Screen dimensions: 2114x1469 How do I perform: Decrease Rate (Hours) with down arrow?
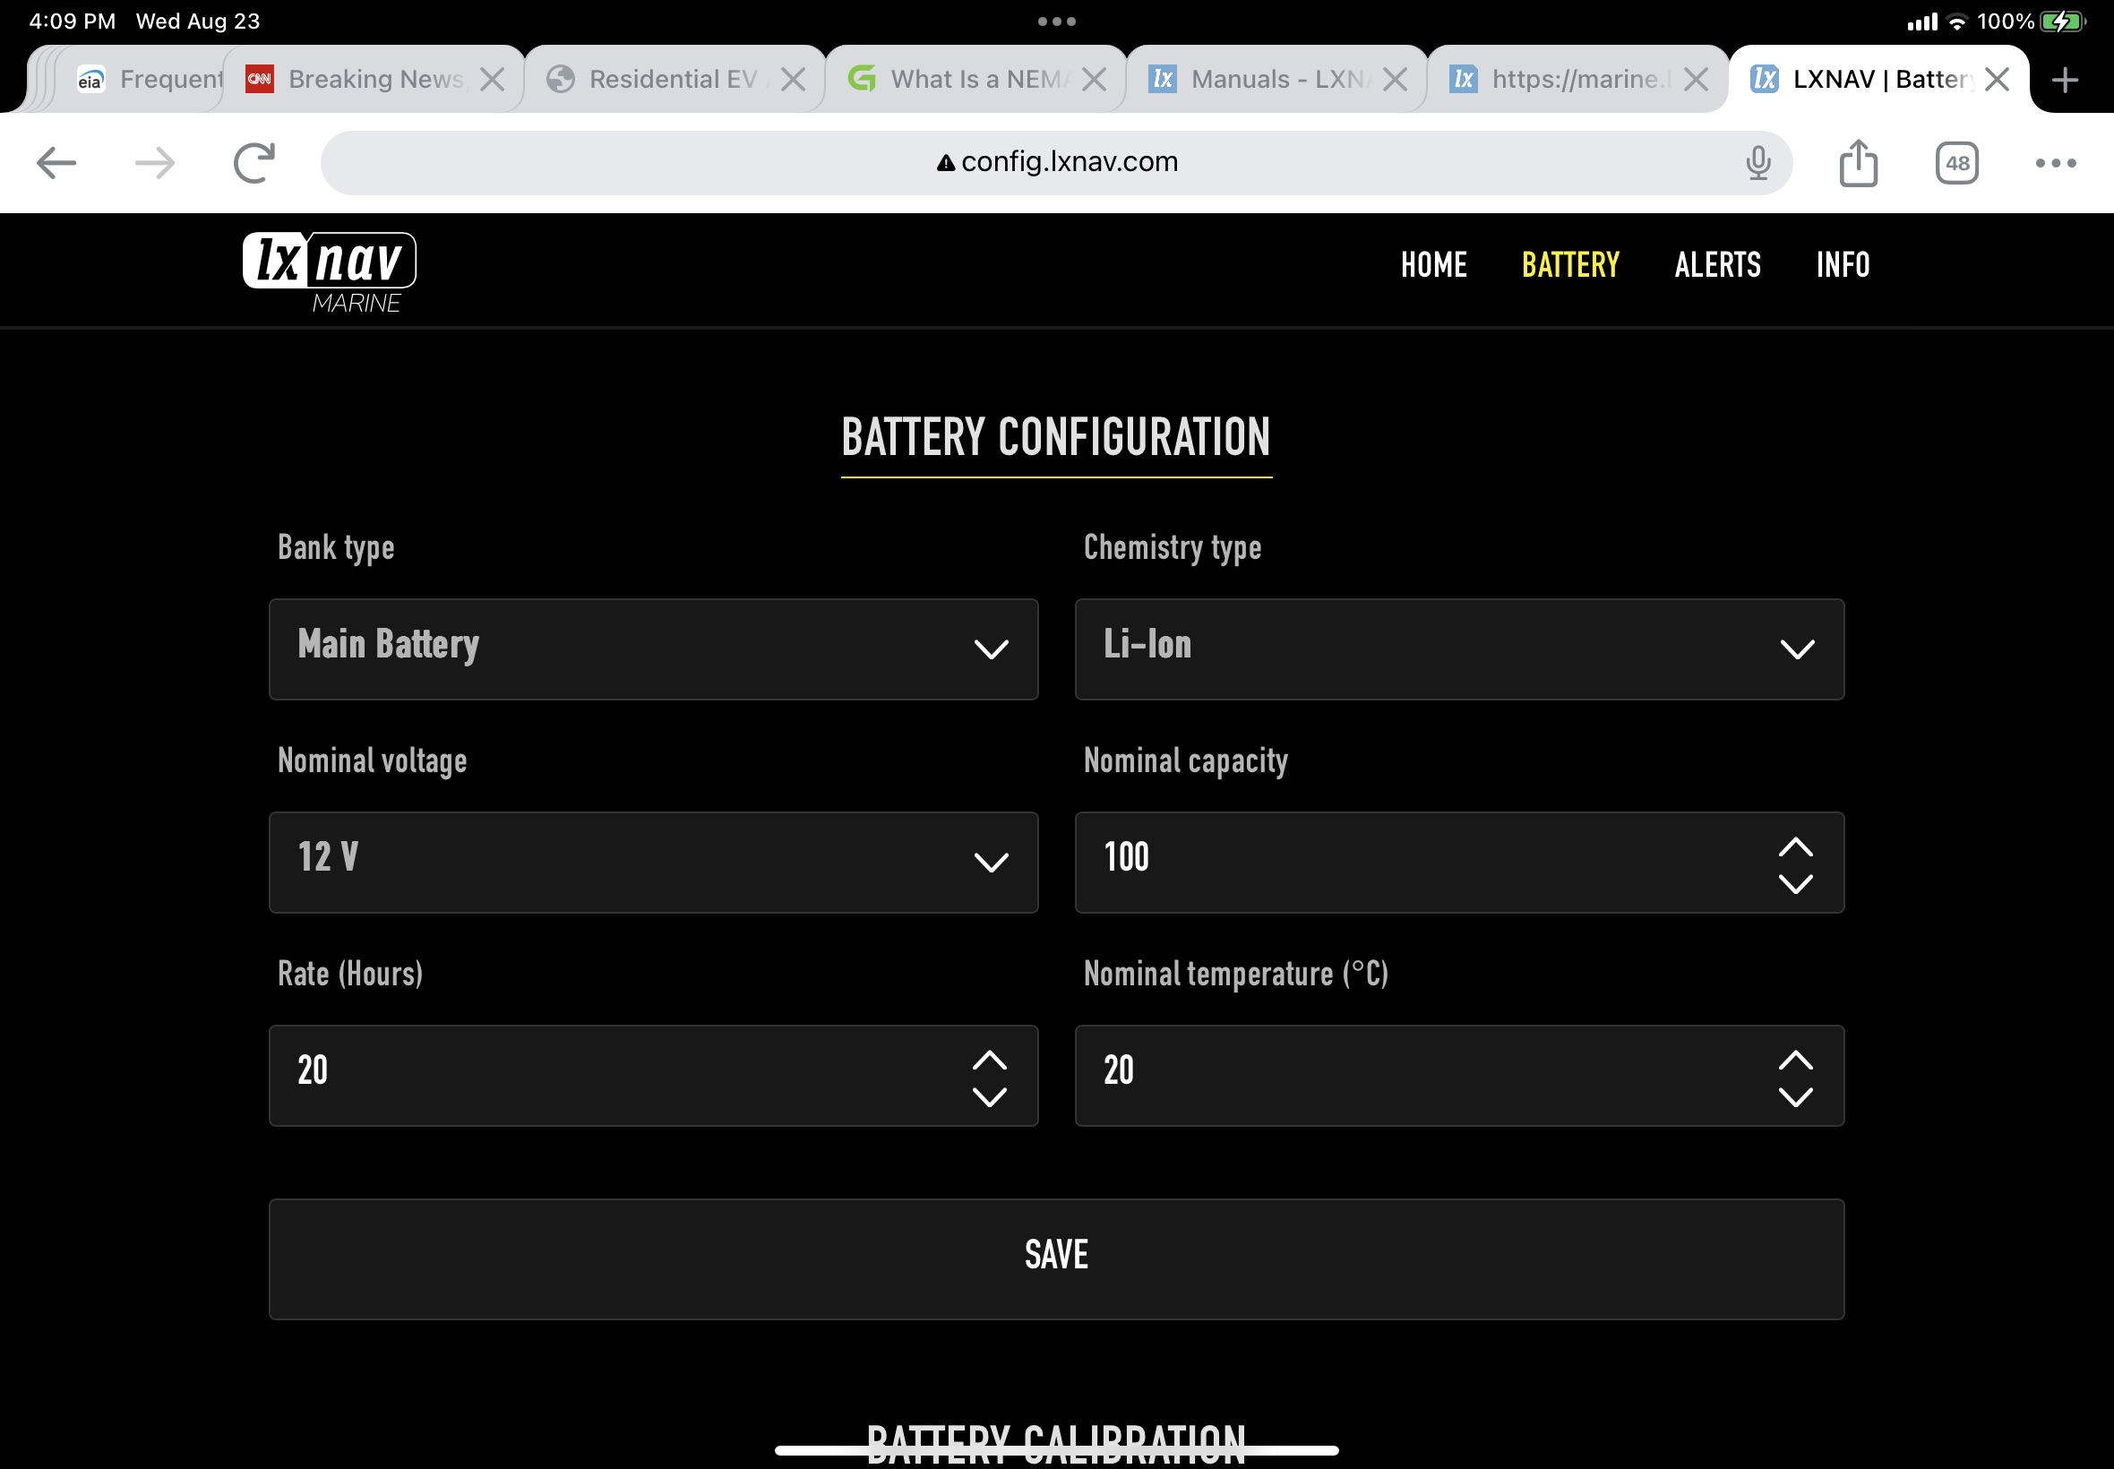tap(989, 1097)
